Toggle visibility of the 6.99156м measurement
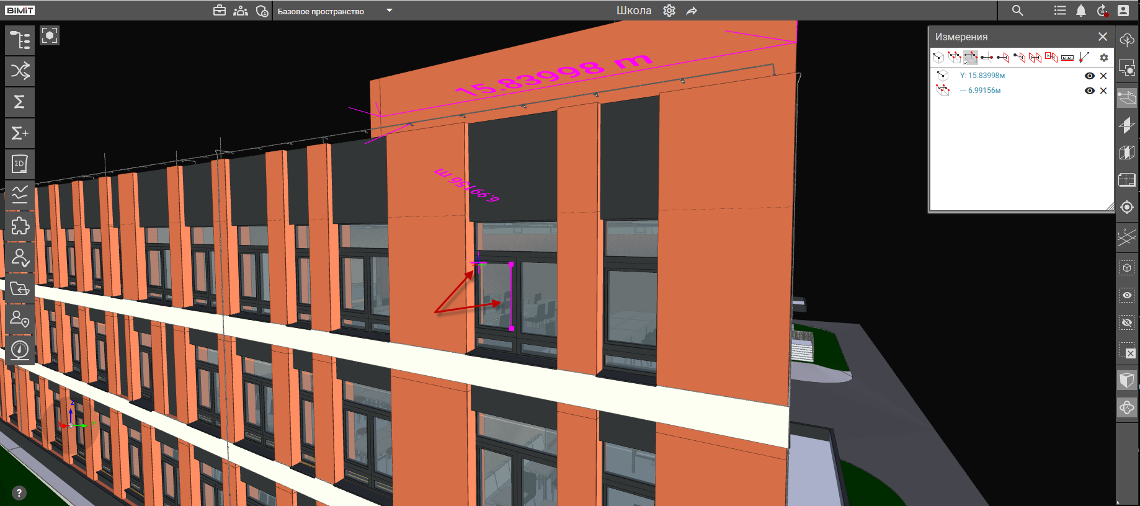 point(1089,91)
